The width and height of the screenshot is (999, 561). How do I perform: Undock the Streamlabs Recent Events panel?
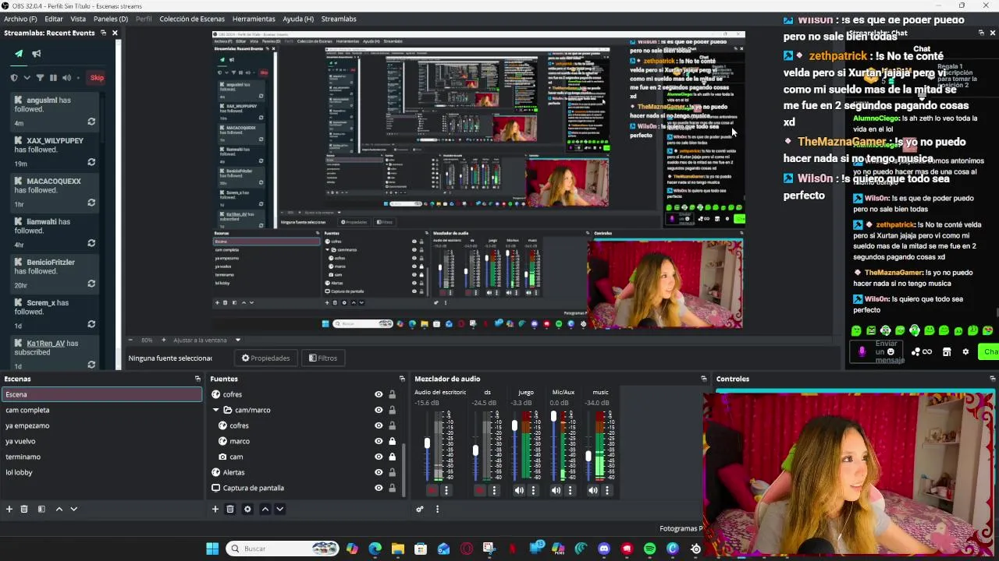coord(103,33)
